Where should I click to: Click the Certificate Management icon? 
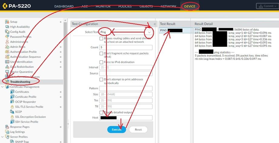7,87
